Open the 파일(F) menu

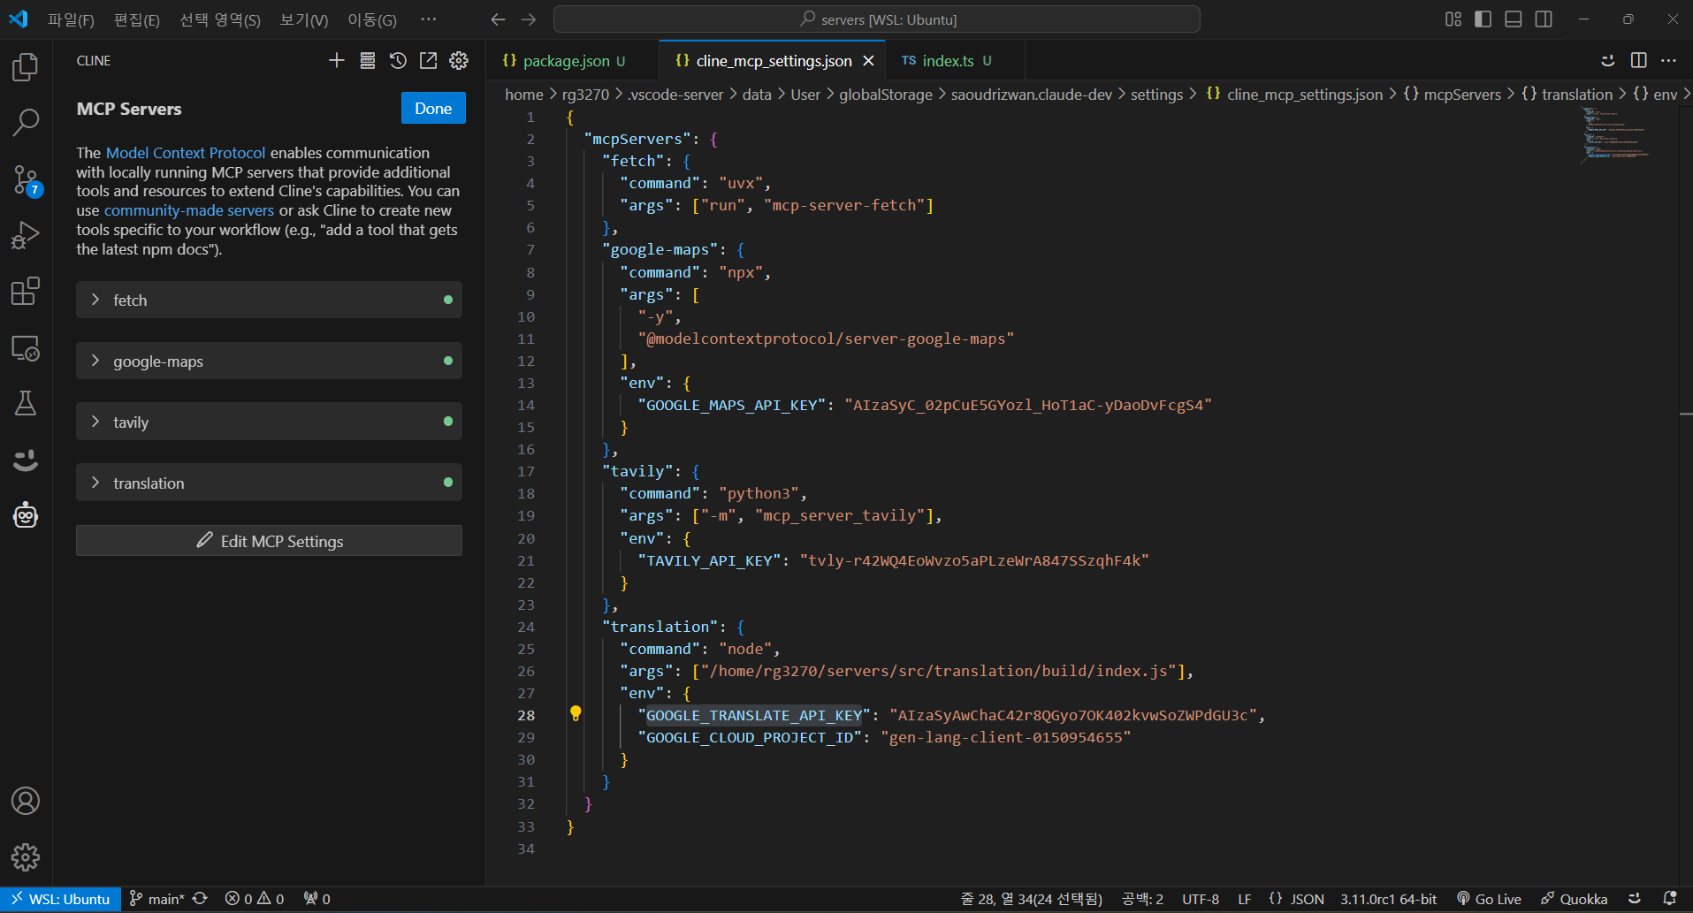tap(71, 19)
